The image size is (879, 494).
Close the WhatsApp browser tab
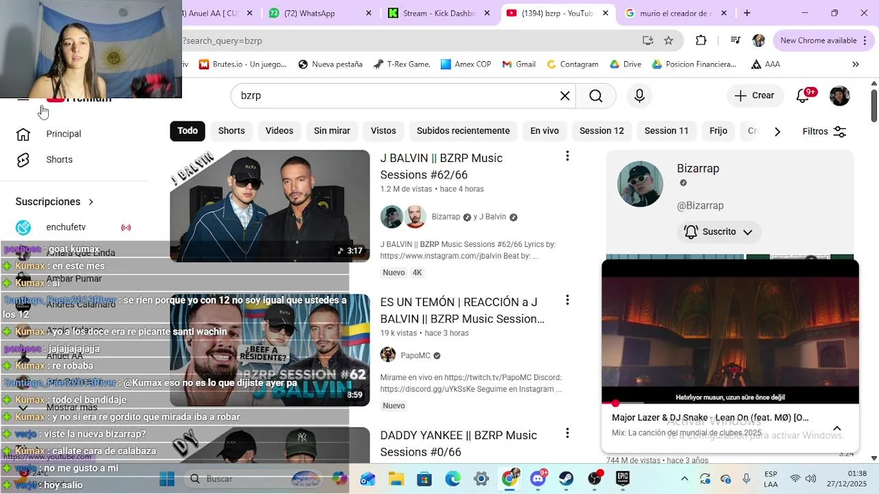369,13
